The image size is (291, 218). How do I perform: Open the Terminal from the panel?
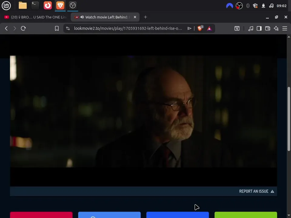(35, 5)
